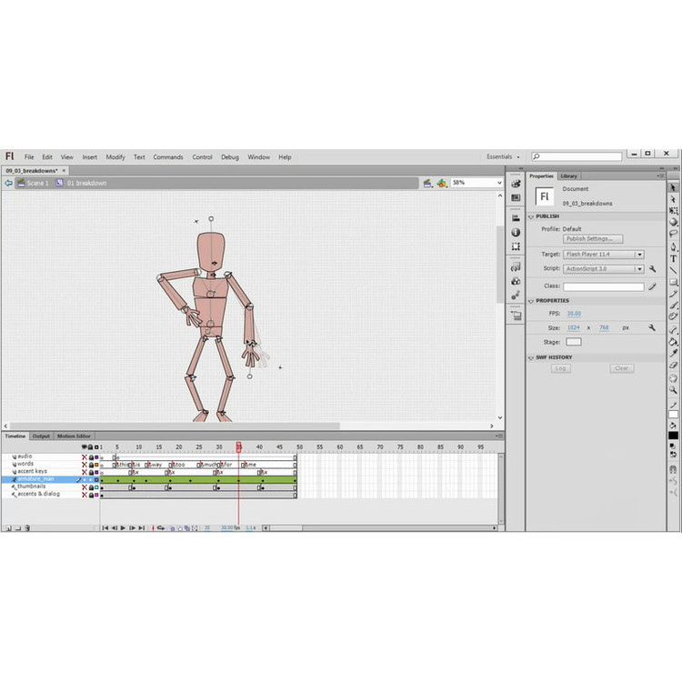682x682 pixels.
Task: Choose the Pen tool
Action: [x=674, y=246]
